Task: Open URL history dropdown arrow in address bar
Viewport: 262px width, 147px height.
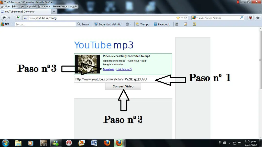Action: [x=182, y=18]
